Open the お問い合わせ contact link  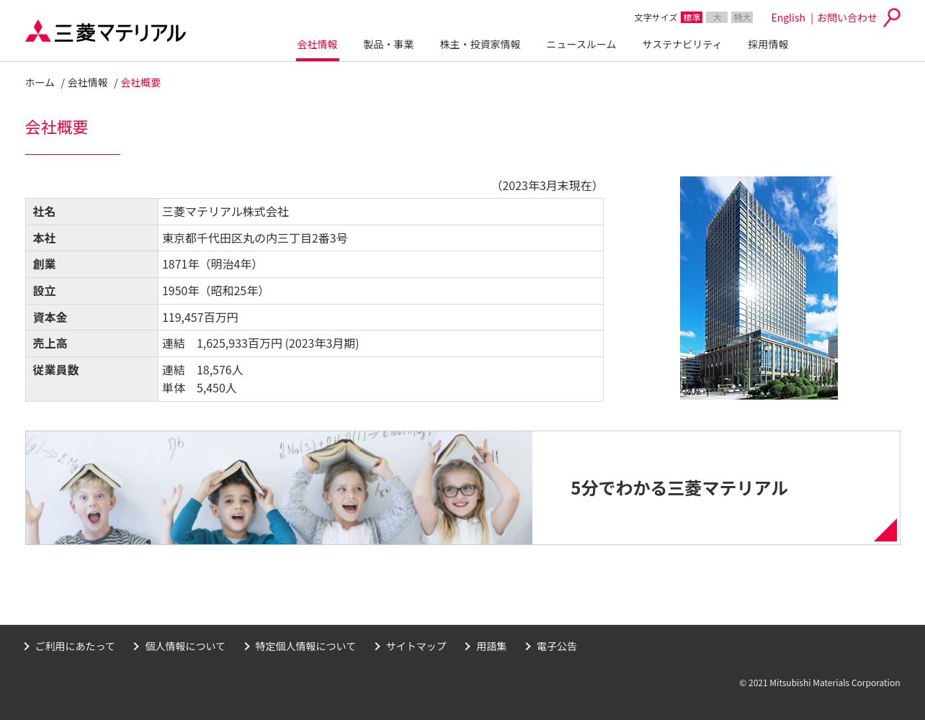click(x=847, y=17)
